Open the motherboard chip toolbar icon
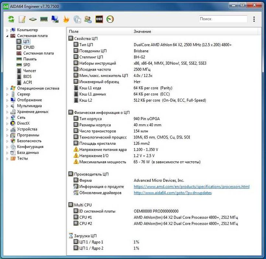Viewport: 266px width, 259px height. coord(33,19)
